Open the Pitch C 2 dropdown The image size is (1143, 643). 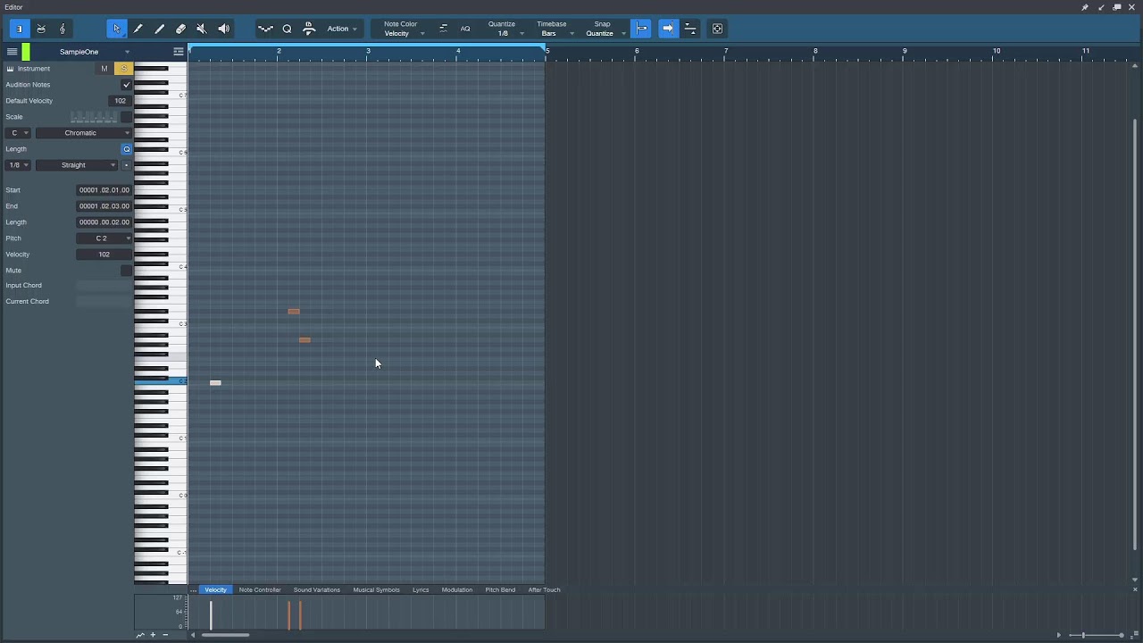104,238
